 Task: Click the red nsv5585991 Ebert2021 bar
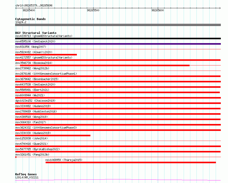[x=118, y=92]
